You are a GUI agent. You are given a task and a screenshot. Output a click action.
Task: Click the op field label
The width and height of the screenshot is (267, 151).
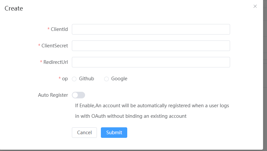(65, 79)
